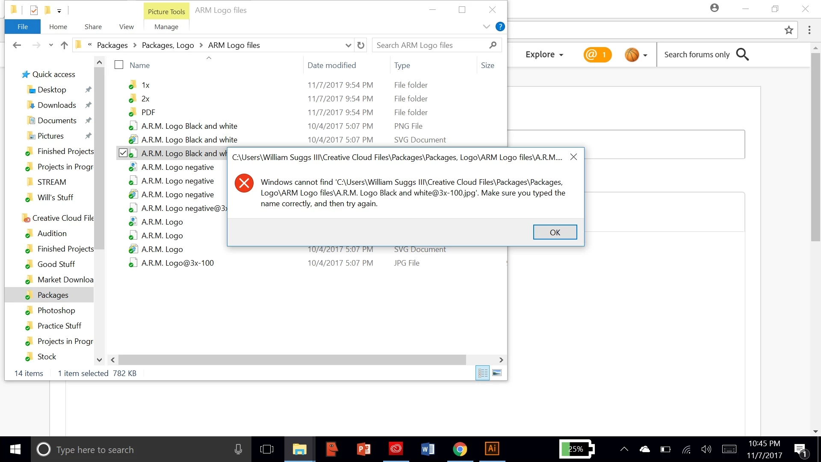Screen dimensions: 821x462
Task: Switch to details view icon
Action: (x=483, y=373)
